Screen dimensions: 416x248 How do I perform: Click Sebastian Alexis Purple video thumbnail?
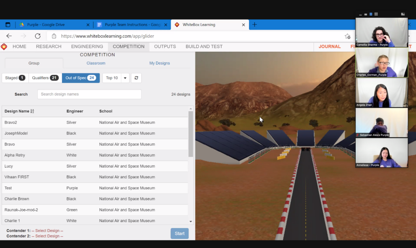(x=381, y=122)
